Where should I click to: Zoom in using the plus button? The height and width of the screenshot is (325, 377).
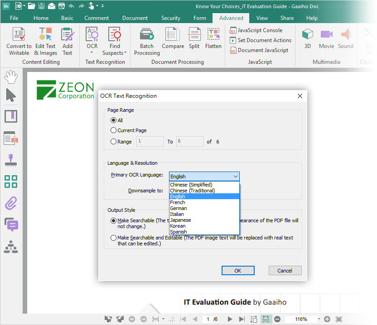[x=327, y=319]
